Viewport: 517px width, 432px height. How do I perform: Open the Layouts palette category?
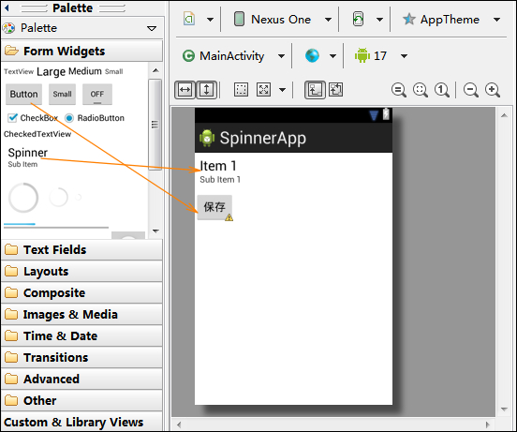(81, 272)
